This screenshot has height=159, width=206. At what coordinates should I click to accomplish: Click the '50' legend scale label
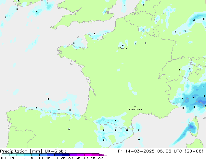(x=100, y=158)
